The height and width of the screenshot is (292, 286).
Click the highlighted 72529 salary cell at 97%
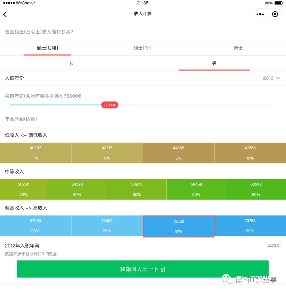point(178,226)
